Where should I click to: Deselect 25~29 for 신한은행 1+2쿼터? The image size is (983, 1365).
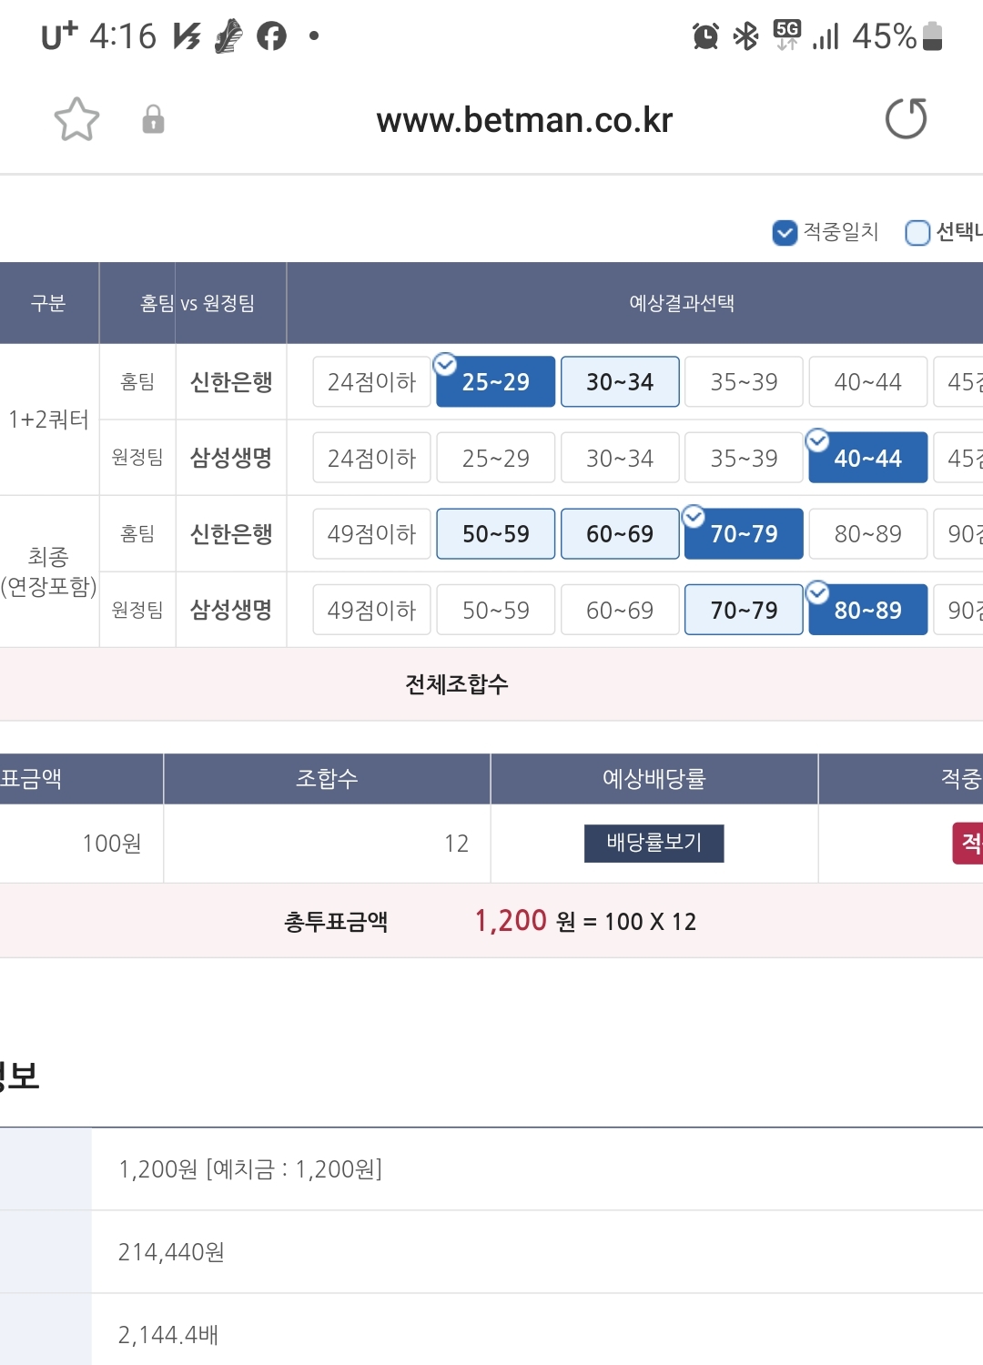click(496, 381)
